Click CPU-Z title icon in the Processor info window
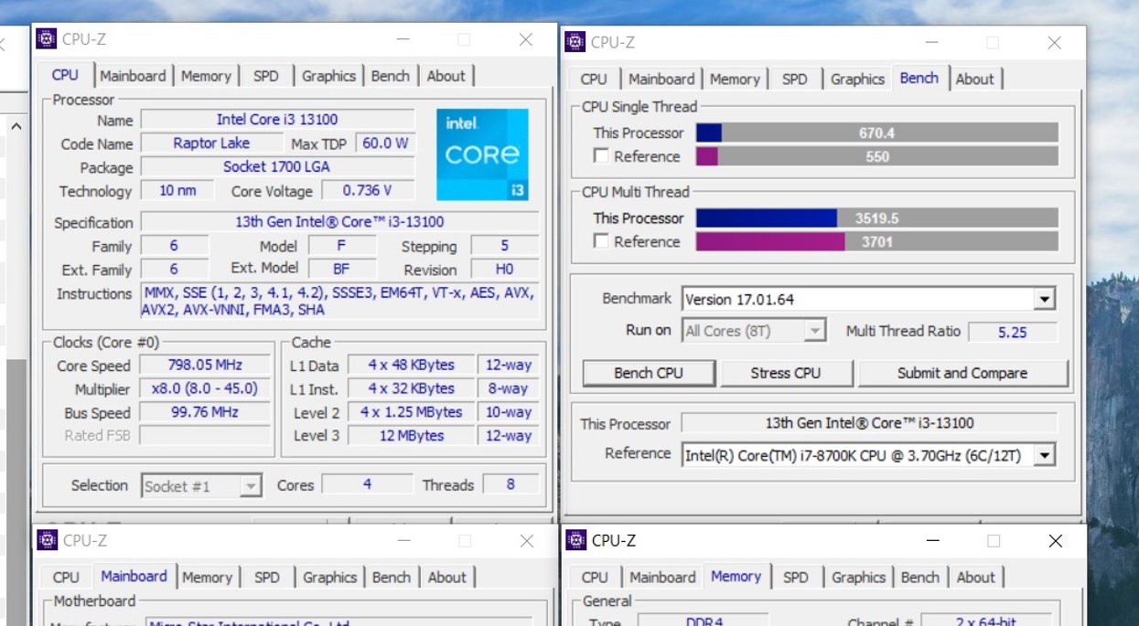This screenshot has width=1139, height=626. click(46, 39)
